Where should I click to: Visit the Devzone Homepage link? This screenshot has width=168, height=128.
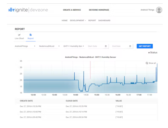[x=99, y=10]
